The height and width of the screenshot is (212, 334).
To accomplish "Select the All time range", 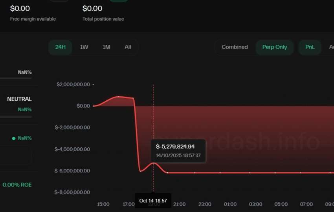I will click(x=128, y=47).
